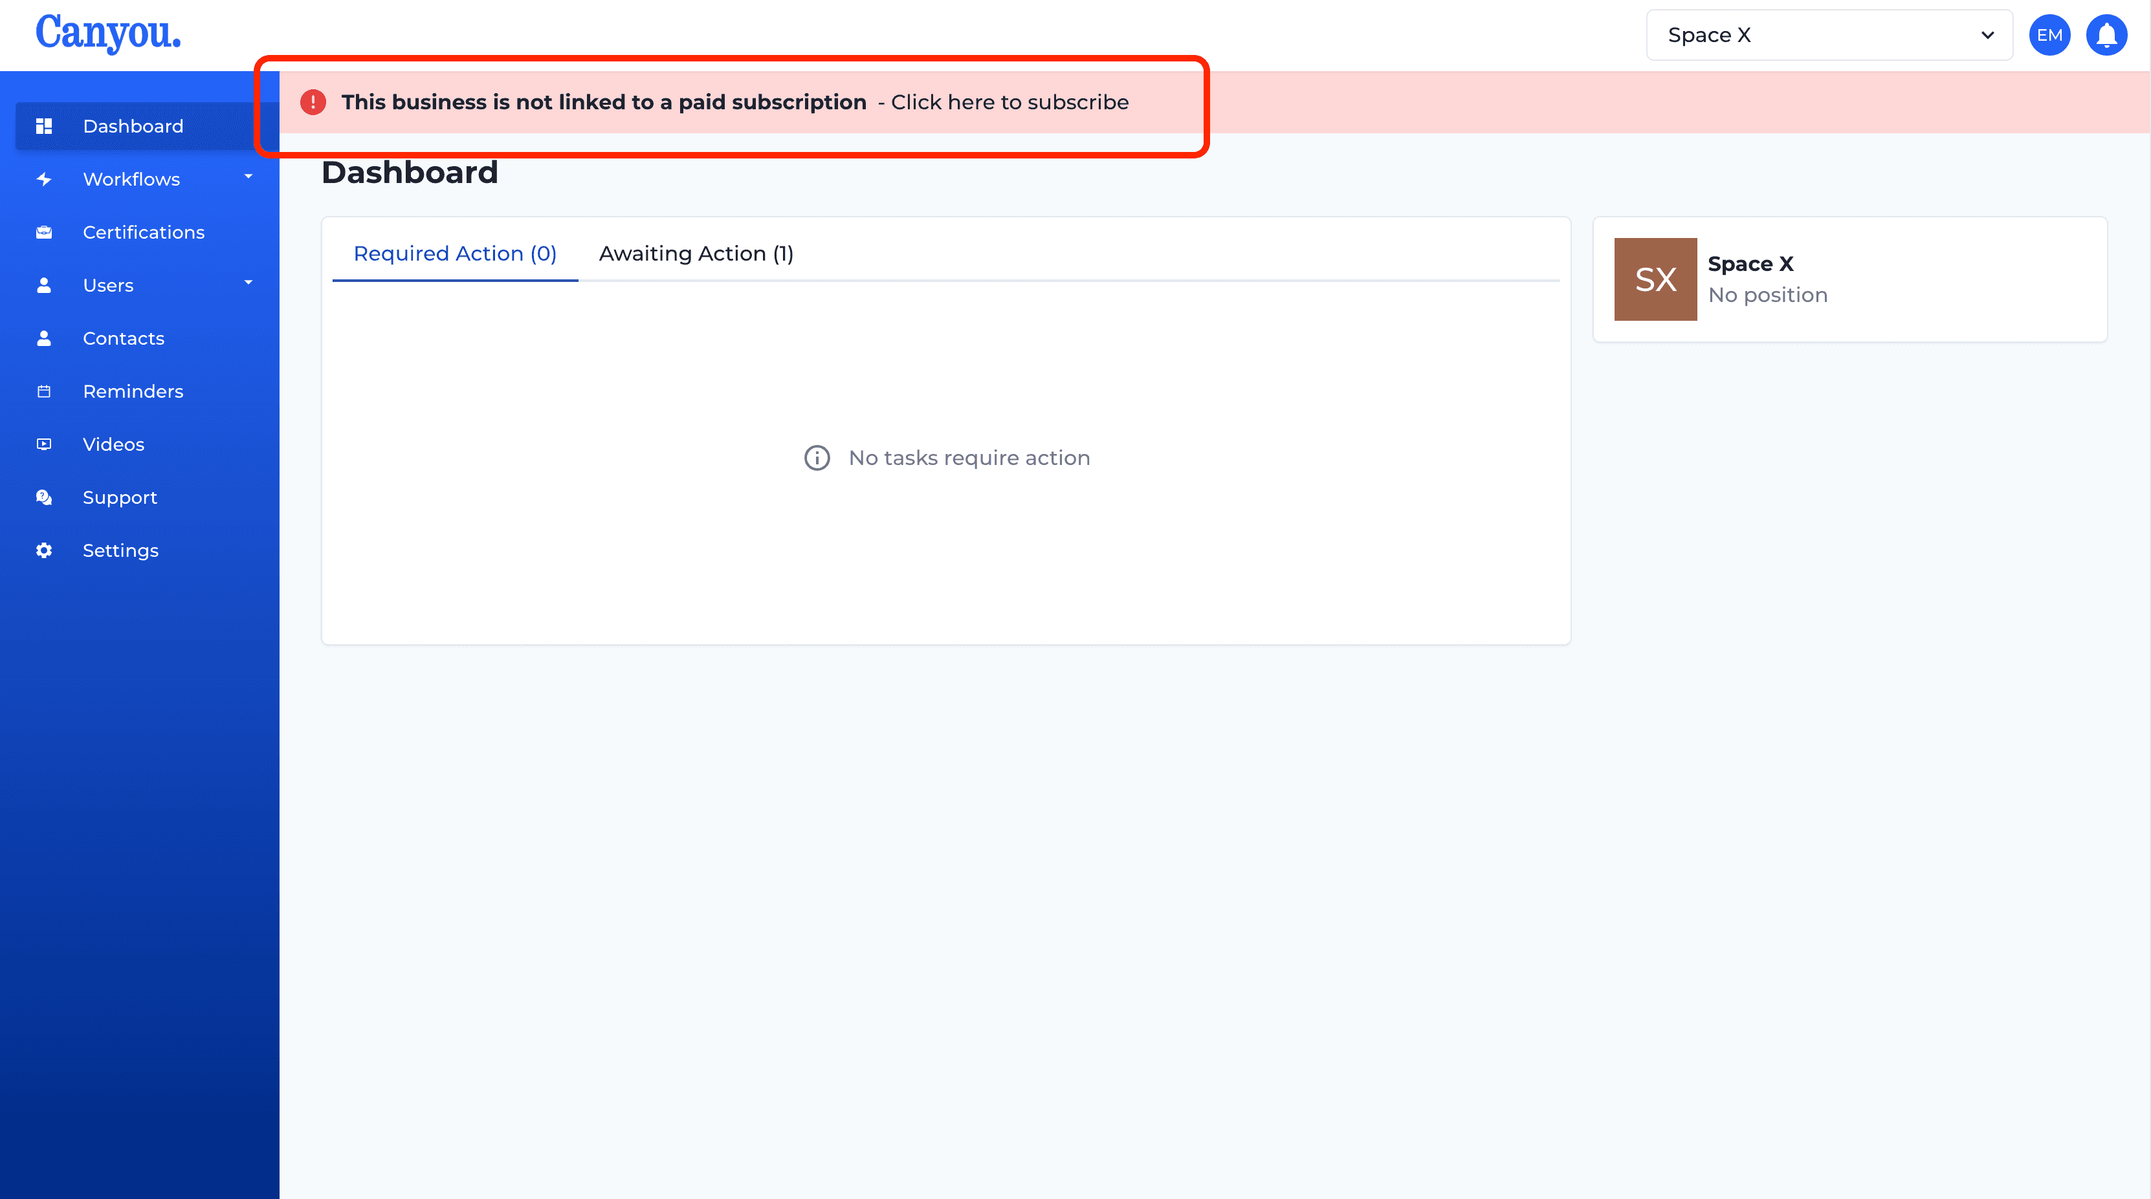Screen dimensions: 2151x1199
Task: Click the Canyou logo
Action: [x=107, y=34]
